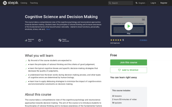The image size is (172, 107).
Task: Click 'Stepik certificate' label
Action: point(65,40)
